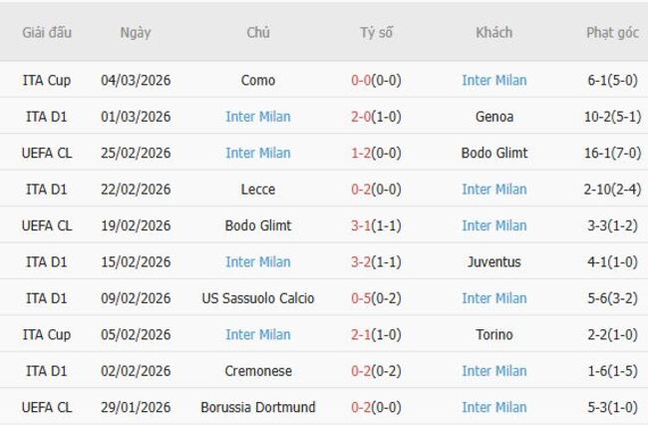Image resolution: width=648 pixels, height=427 pixels.
Task: Click Inter Milan in the Torino row
Action: (x=257, y=335)
